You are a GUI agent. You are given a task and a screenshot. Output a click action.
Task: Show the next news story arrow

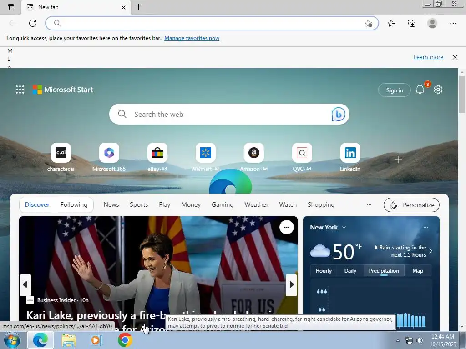point(292,284)
